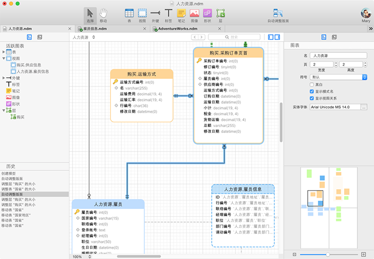Show the first right-panel view icon
Viewport: 374px width, 259px height.
point(324,37)
